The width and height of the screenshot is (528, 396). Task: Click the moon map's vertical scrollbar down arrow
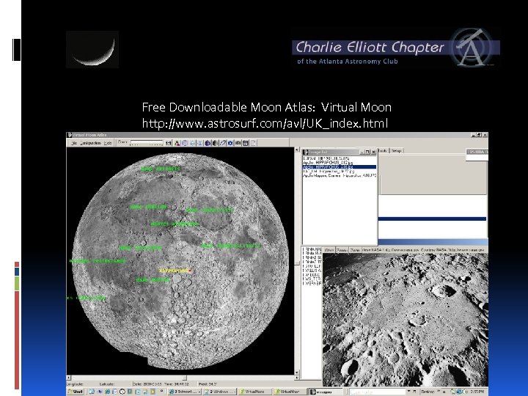[297, 373]
